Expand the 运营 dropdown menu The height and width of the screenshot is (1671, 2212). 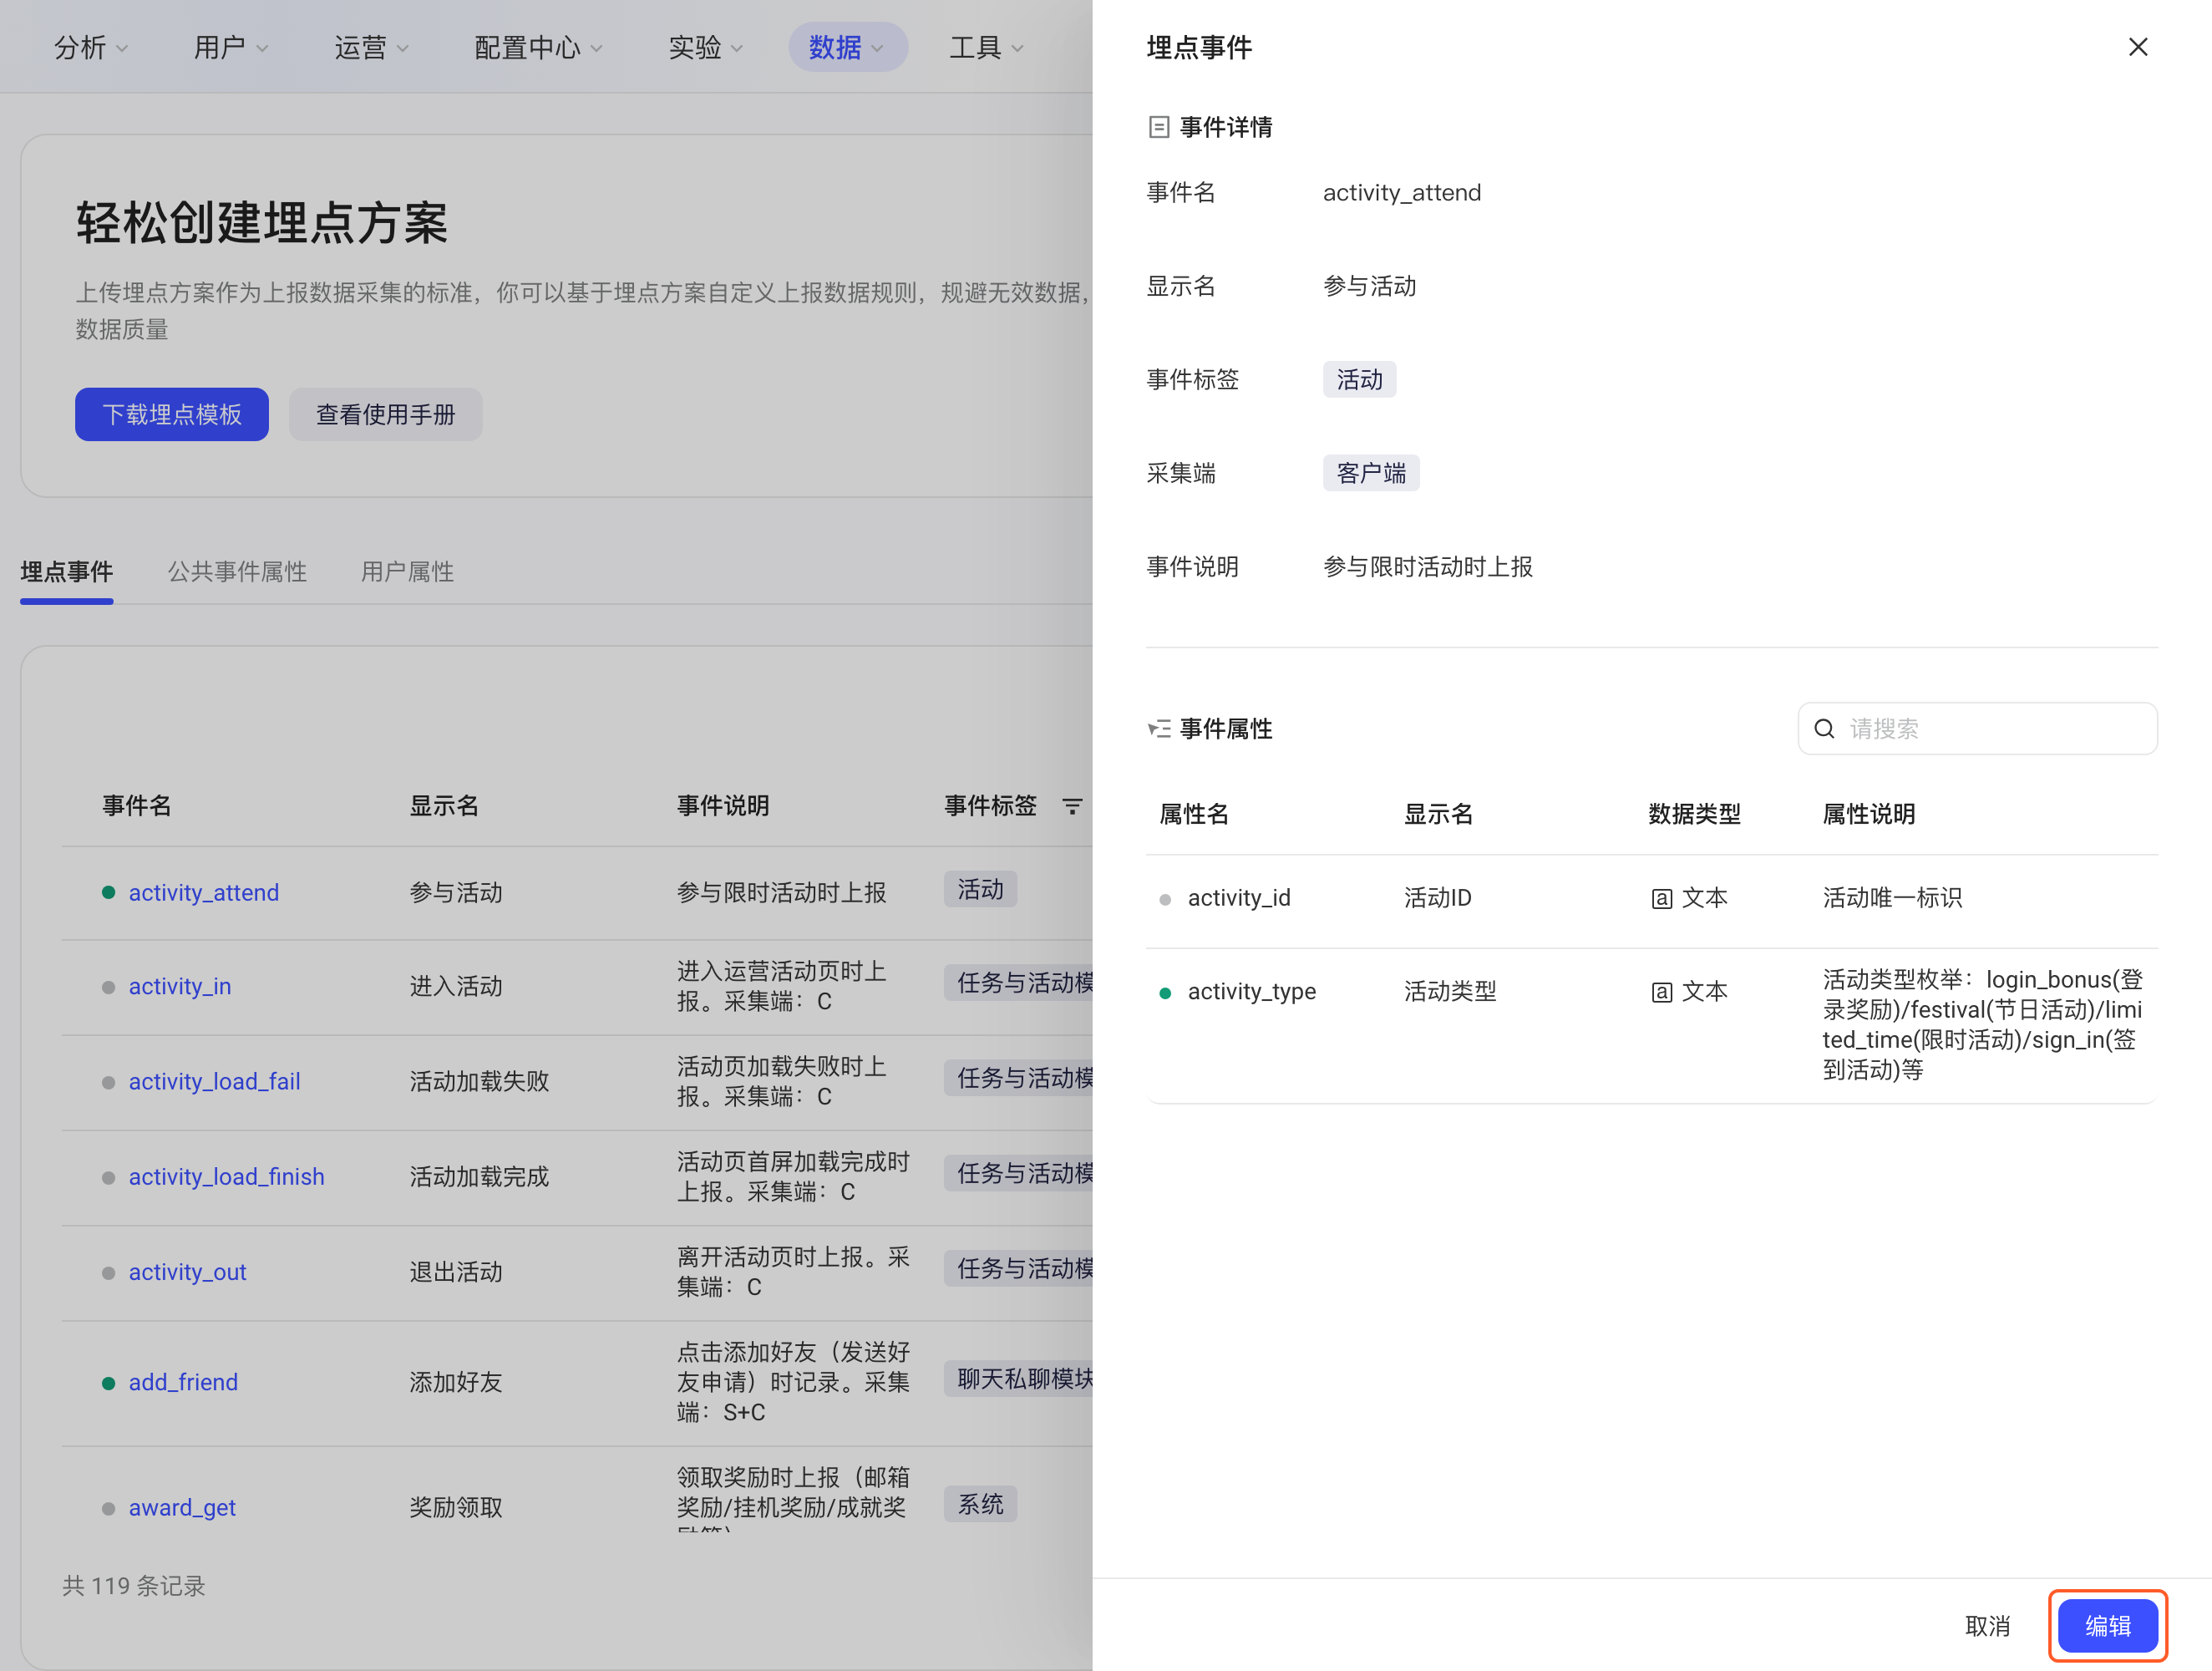[371, 47]
